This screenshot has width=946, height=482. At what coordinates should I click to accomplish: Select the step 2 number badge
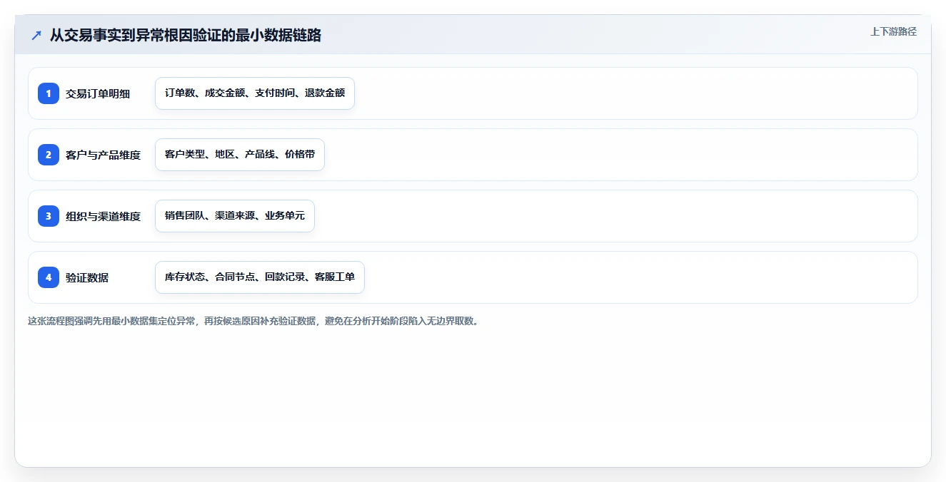[49, 155]
